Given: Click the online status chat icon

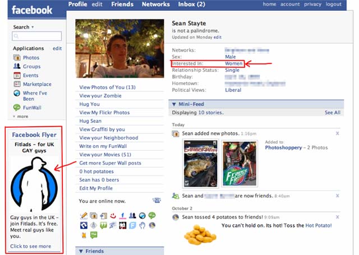Looking at the screenshot, I should coord(157,201).
